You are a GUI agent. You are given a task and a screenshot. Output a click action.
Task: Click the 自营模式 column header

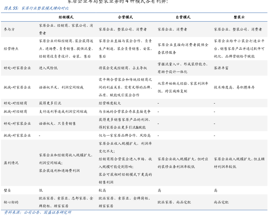(x=183, y=17)
